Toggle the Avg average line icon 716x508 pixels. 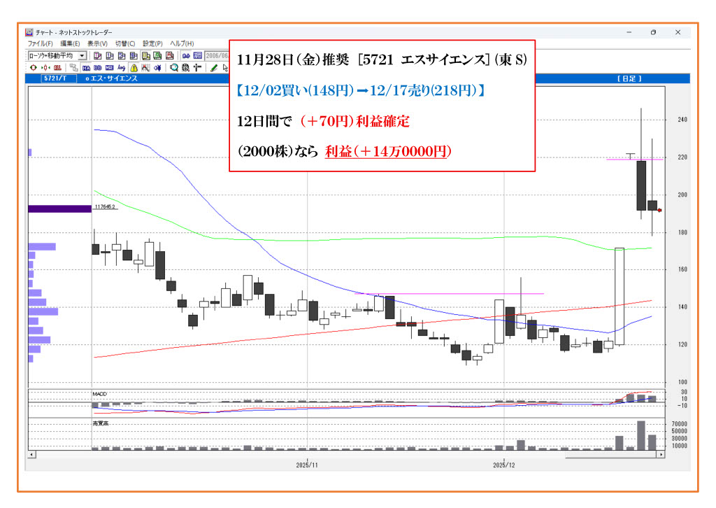[121, 68]
